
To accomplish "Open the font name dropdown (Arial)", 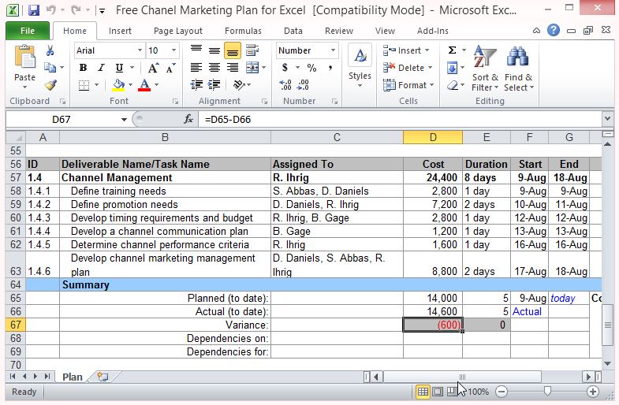I will tap(140, 50).
